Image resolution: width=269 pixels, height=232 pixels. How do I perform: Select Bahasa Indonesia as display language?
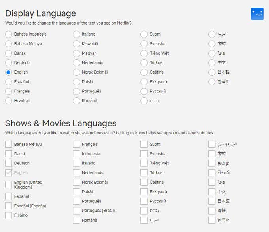9,34
